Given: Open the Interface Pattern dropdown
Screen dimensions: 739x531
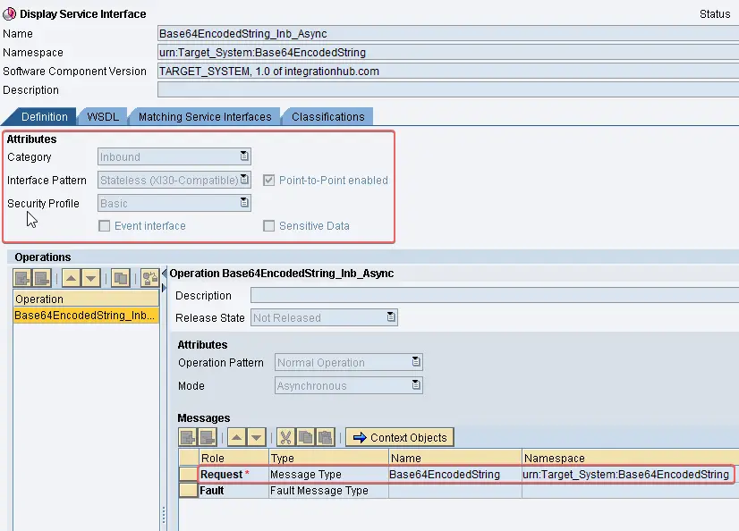Looking at the screenshot, I should (244, 180).
